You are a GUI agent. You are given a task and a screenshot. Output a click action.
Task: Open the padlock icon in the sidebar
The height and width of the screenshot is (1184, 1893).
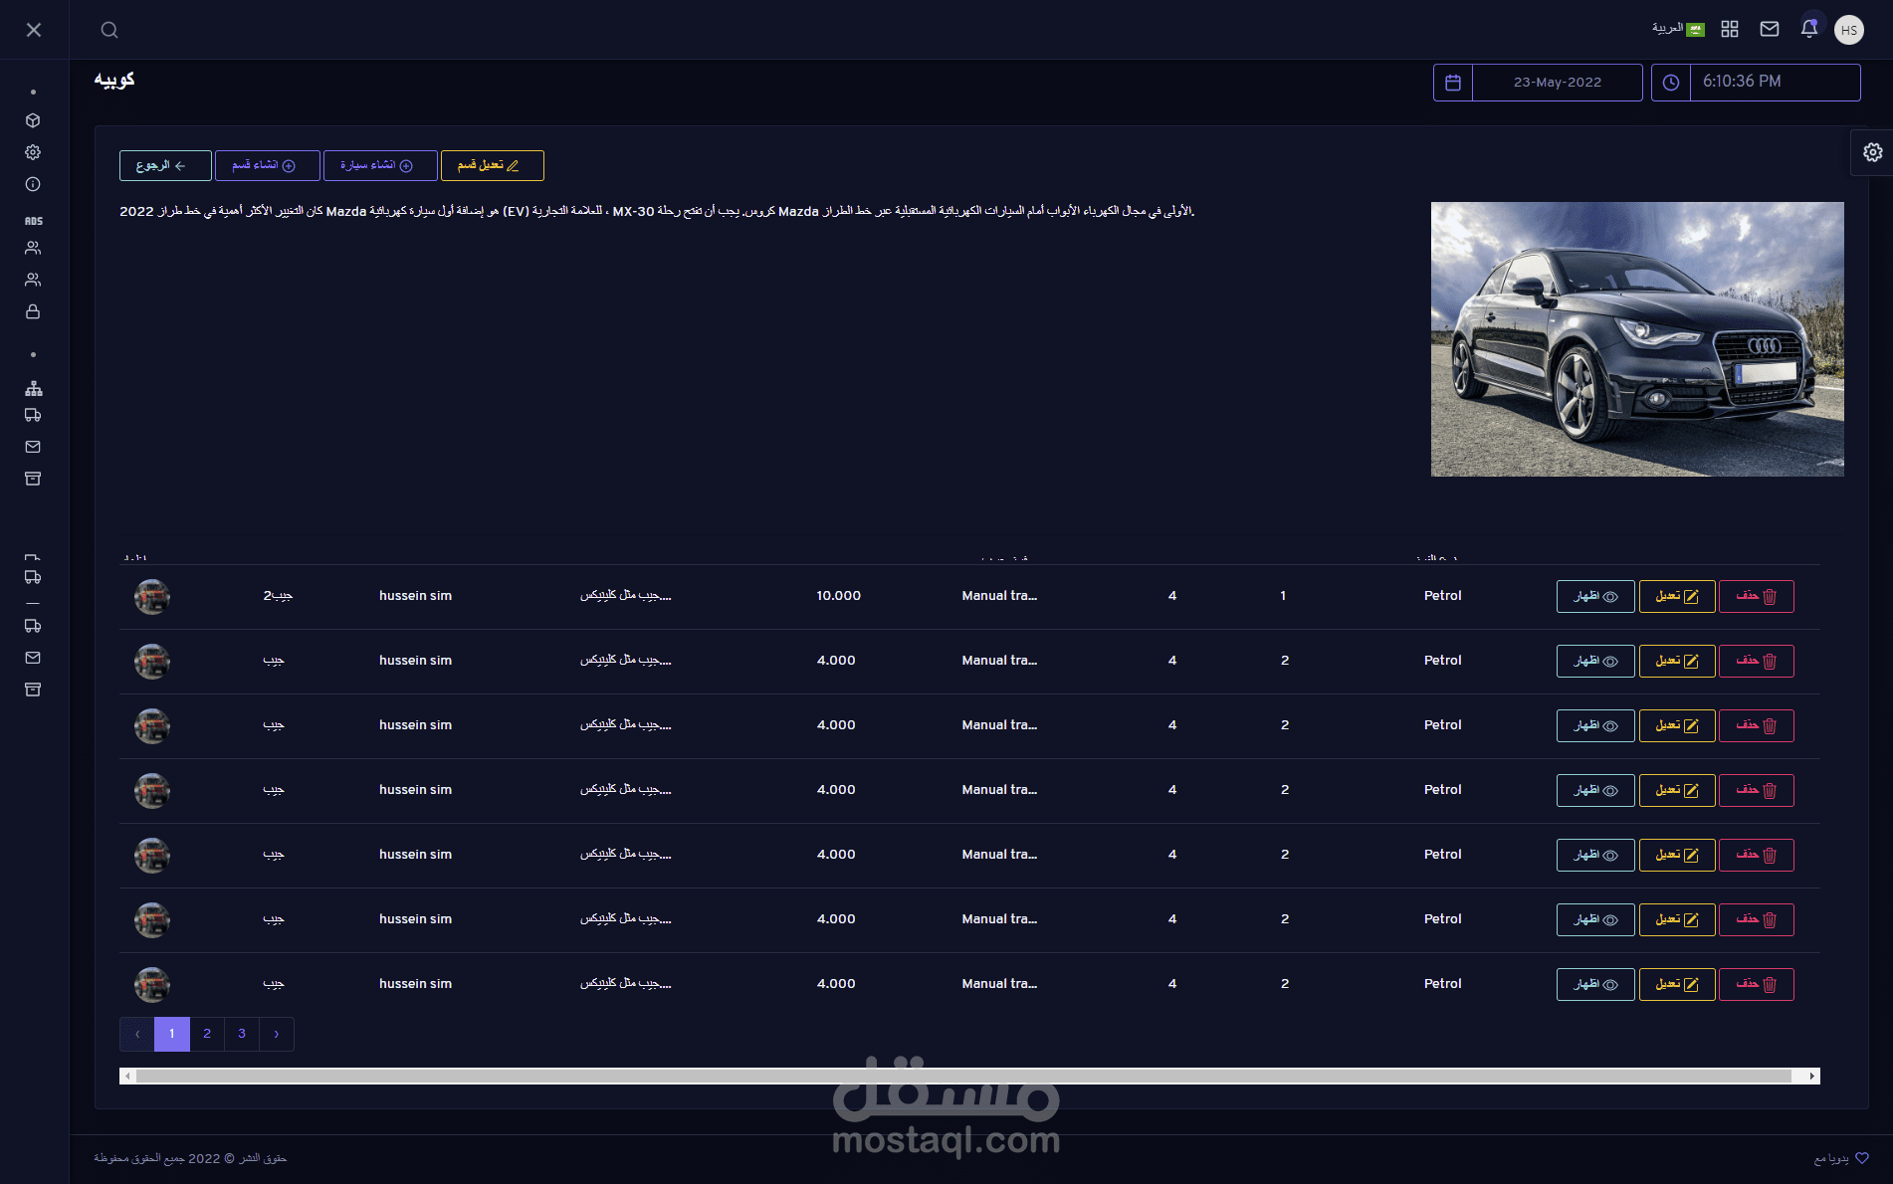tap(33, 311)
